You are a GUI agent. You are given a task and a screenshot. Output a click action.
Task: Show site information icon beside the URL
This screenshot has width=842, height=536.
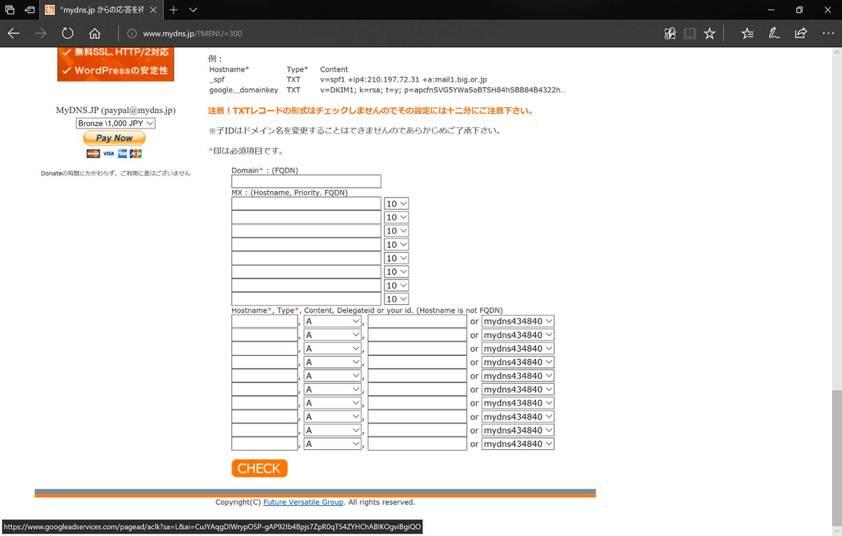pyautogui.click(x=131, y=34)
